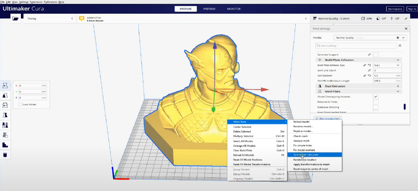Click link icon beside Skirt Line Count
Image resolution: width=418 pixels, height=191 pixels.
(369, 70)
